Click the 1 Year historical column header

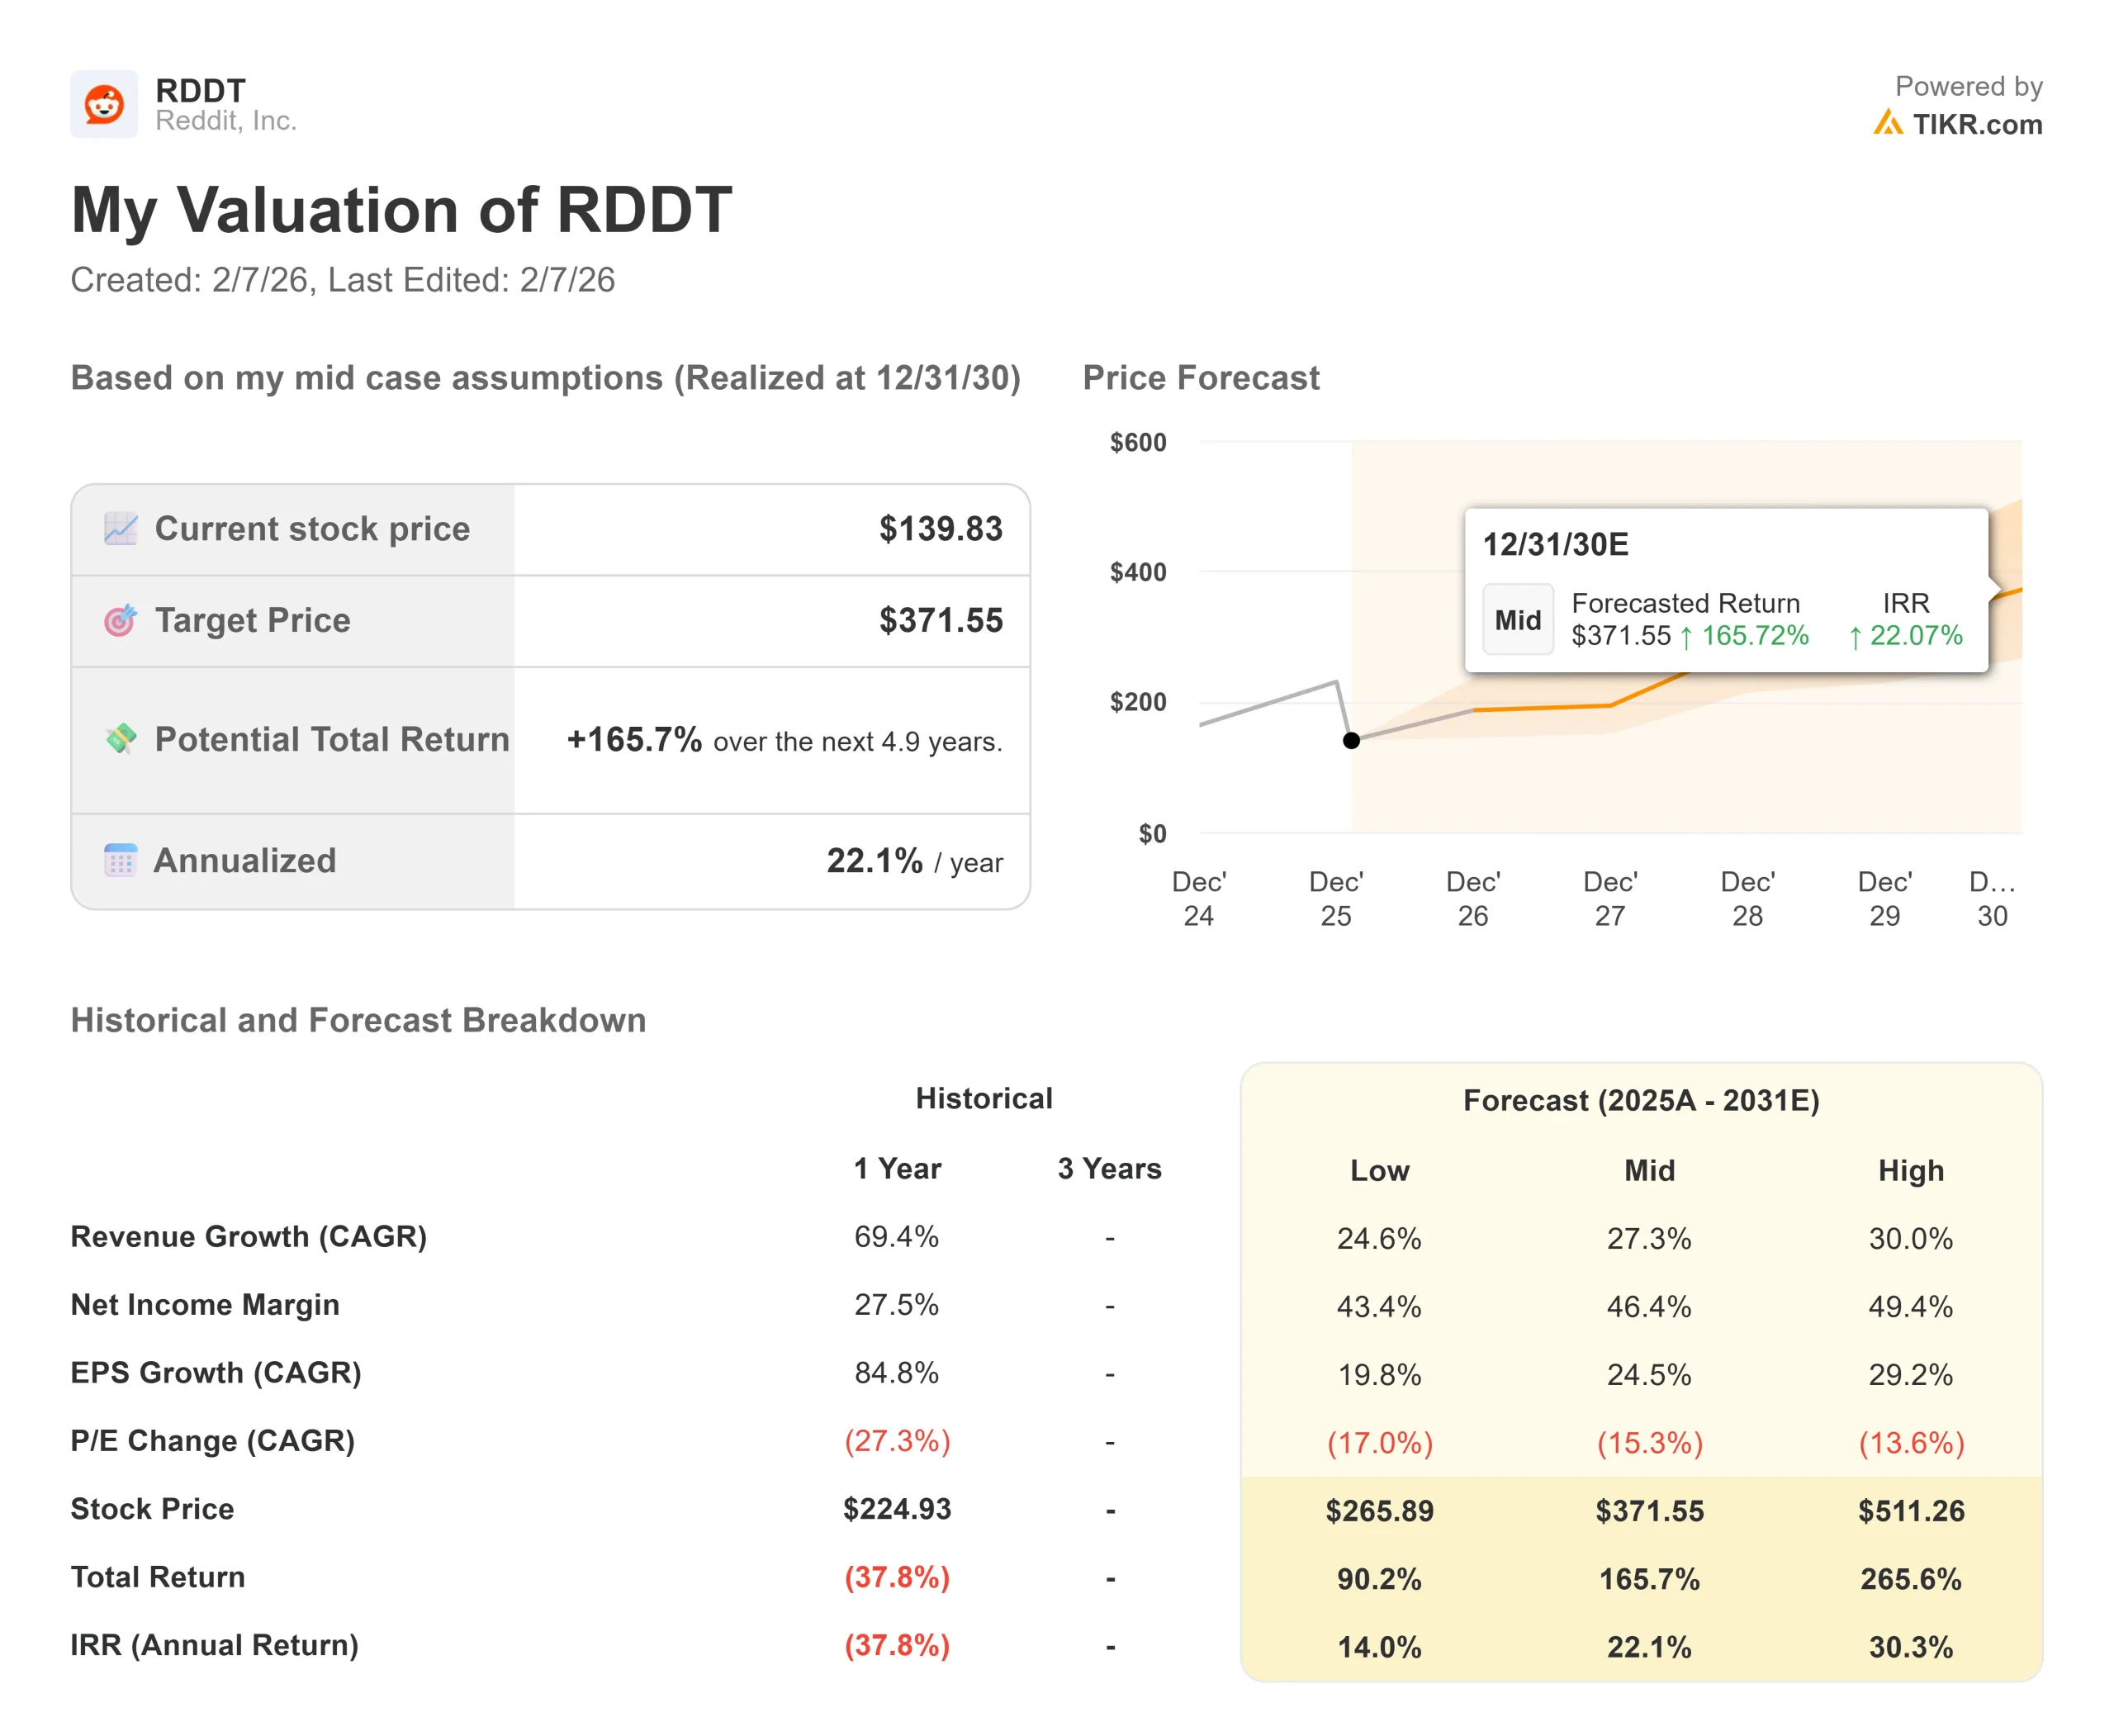tap(896, 1168)
